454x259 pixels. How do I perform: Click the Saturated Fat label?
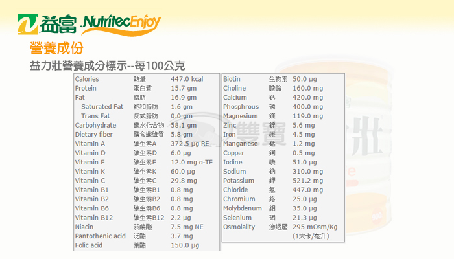coord(102,107)
